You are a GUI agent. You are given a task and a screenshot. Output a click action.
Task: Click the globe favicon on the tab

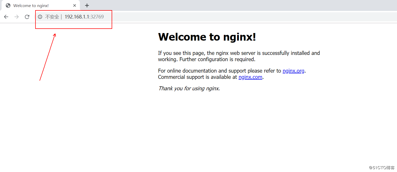tap(8, 5)
